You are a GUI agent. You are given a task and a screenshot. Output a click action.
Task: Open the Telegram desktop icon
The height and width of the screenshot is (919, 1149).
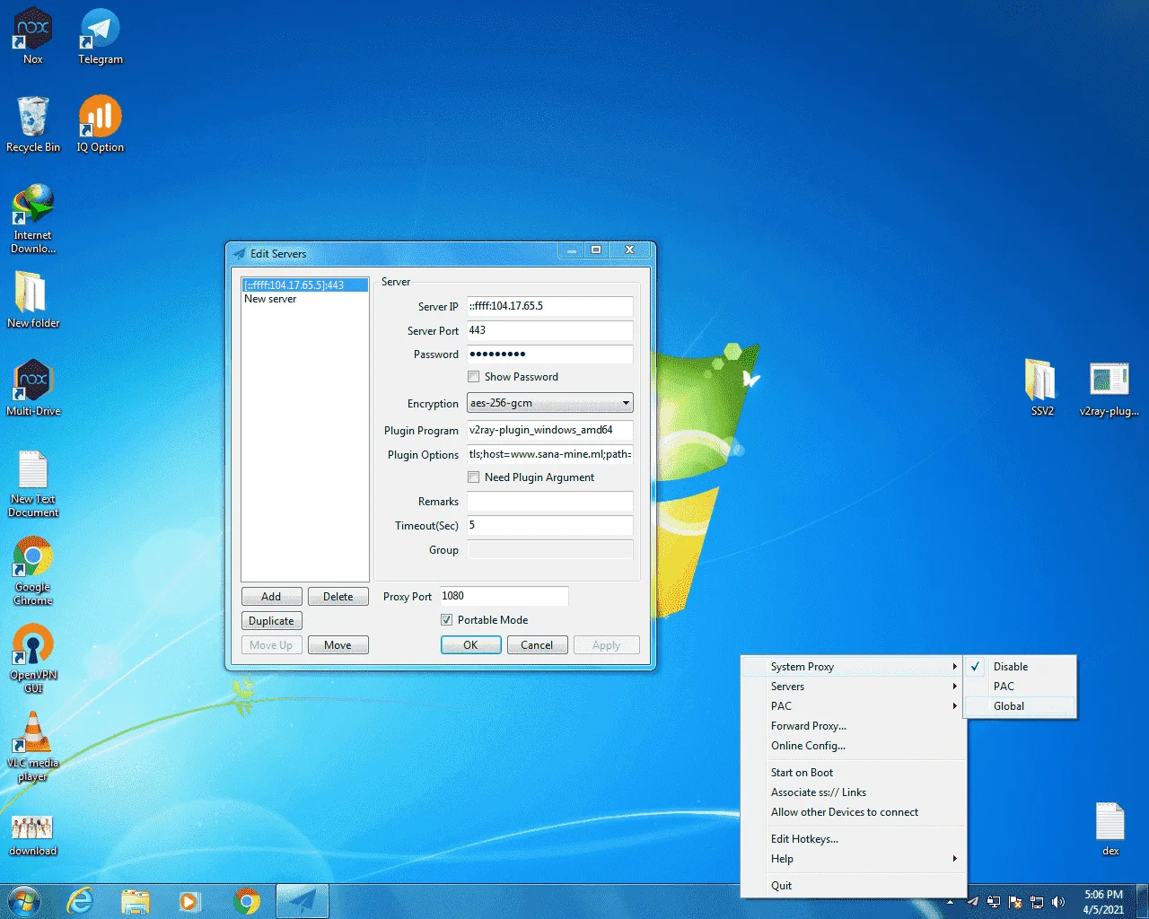100,36
